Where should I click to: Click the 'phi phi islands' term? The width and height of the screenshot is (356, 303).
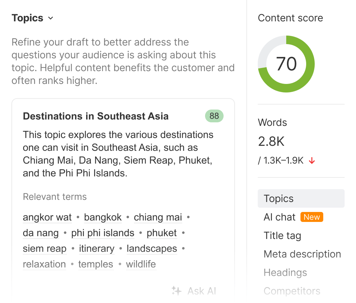[103, 233]
